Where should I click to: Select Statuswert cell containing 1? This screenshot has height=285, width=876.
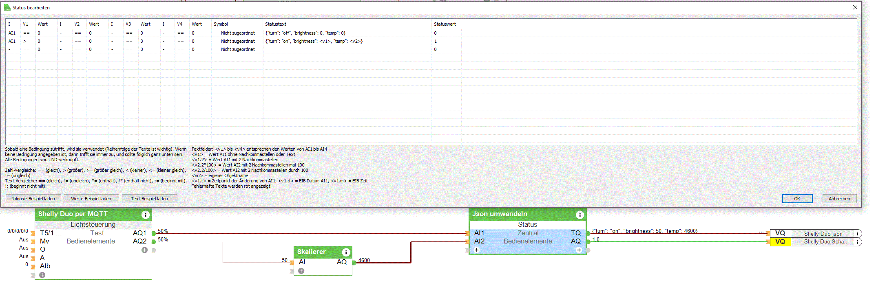[x=446, y=41]
